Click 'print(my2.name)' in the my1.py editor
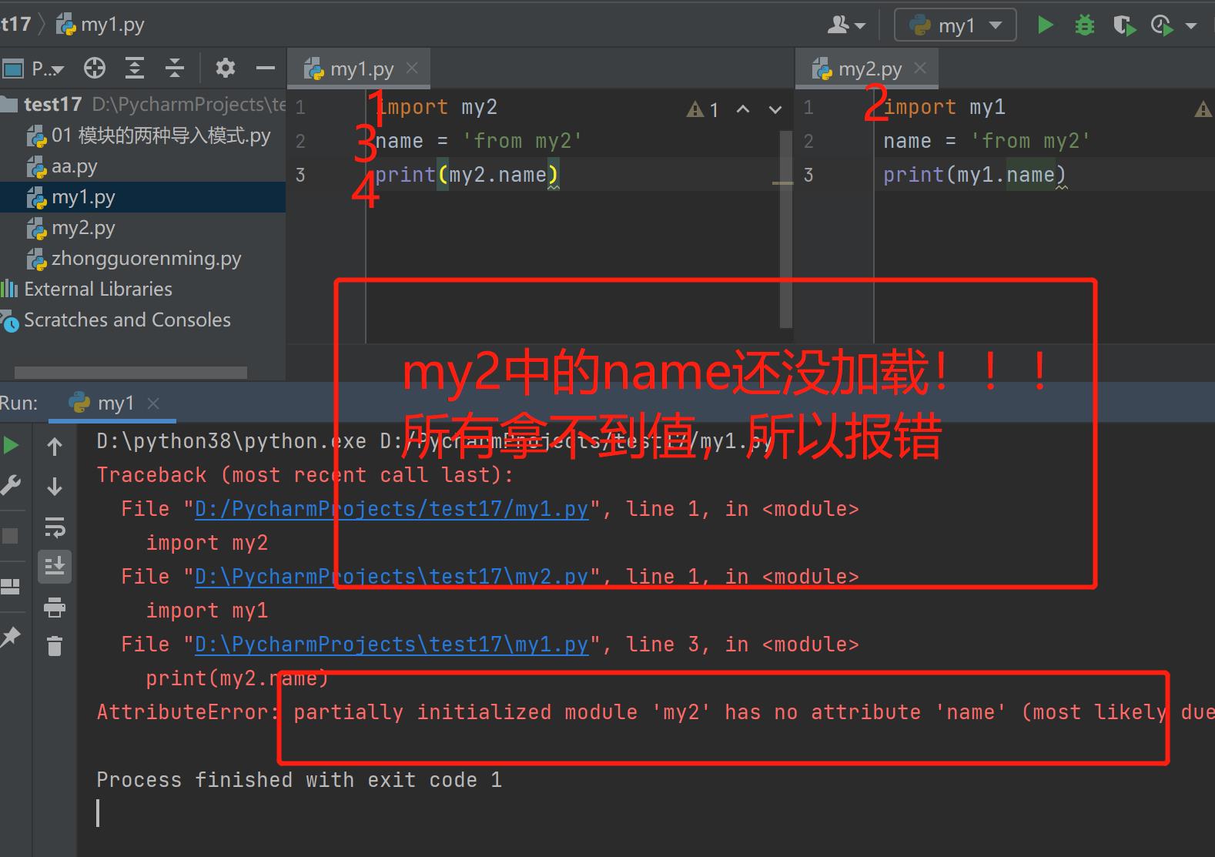This screenshot has height=857, width=1215. click(467, 175)
